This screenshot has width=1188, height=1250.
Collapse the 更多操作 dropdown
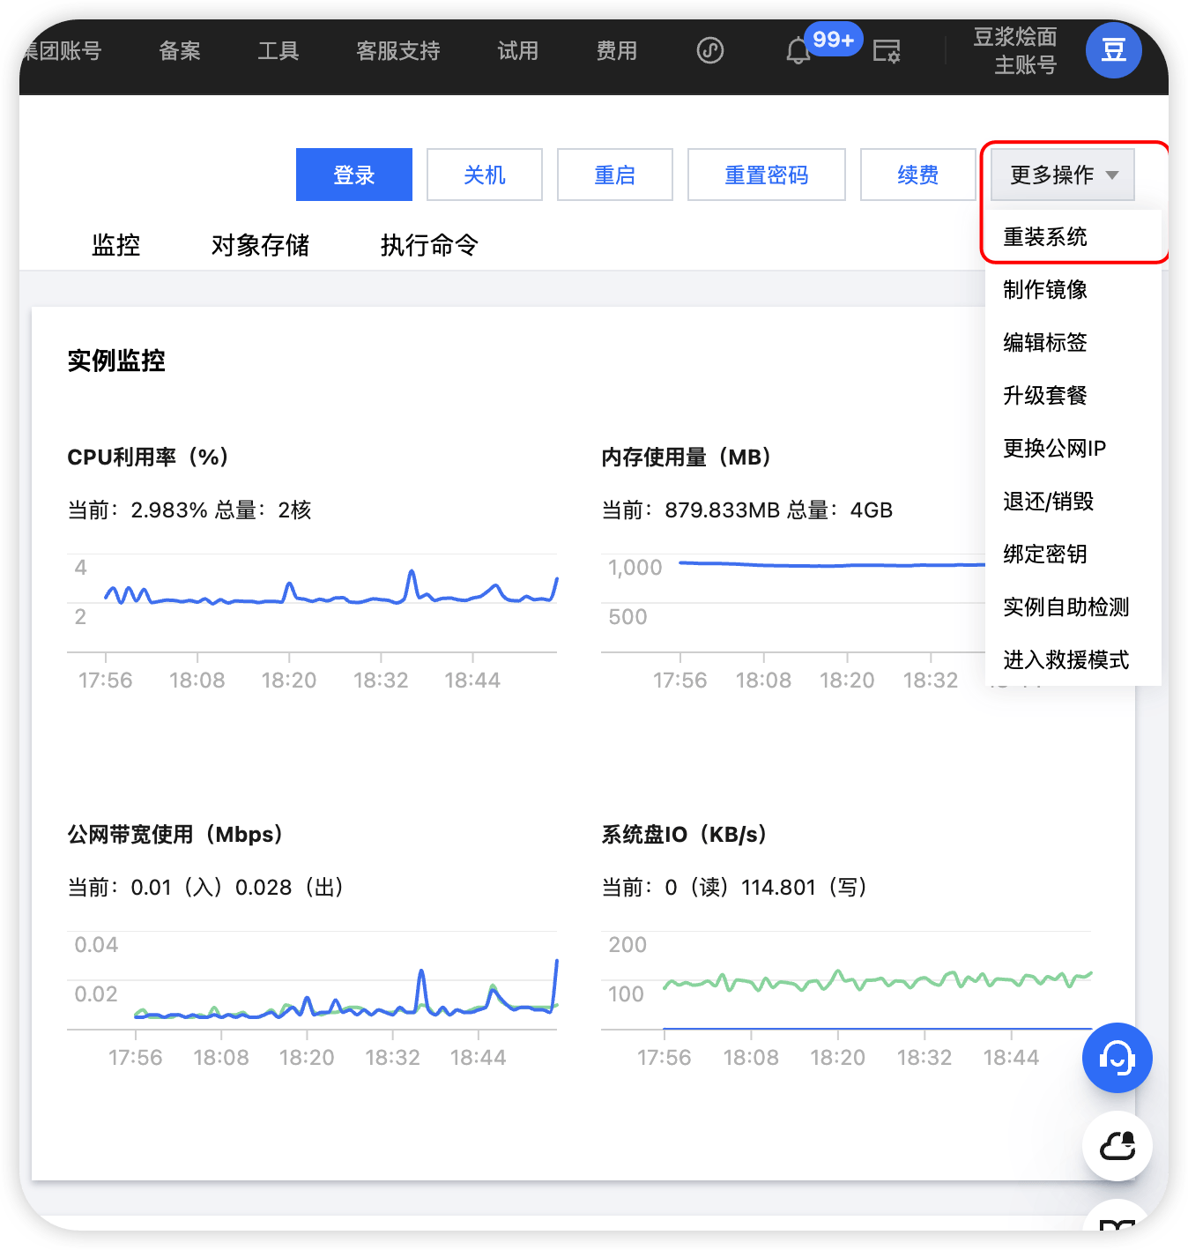(1062, 175)
